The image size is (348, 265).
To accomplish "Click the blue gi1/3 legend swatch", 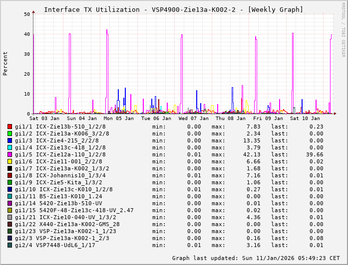I will click(x=10, y=140).
